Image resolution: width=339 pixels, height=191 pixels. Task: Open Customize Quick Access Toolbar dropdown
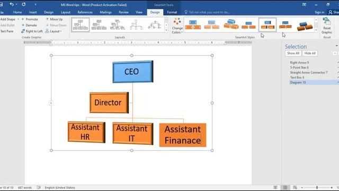coord(35,5)
